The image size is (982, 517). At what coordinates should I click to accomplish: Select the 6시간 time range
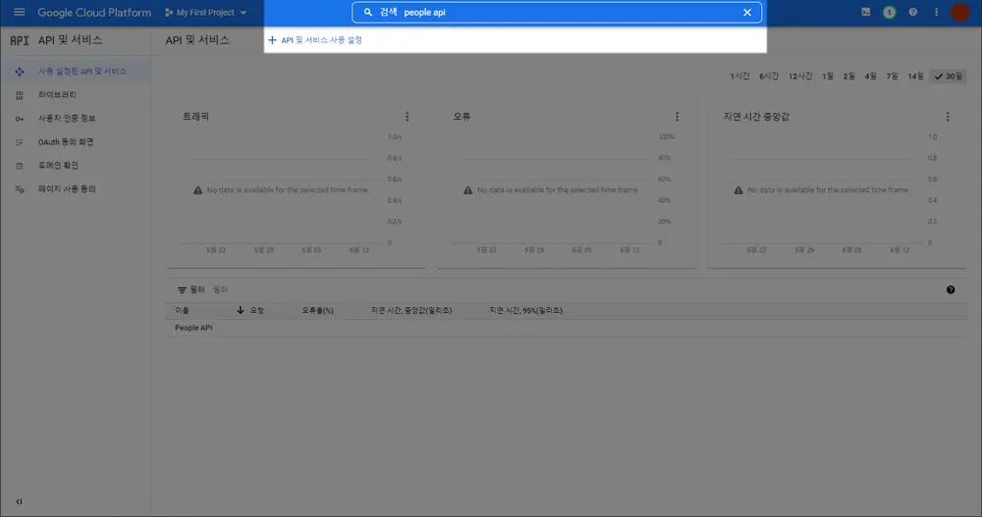point(769,77)
